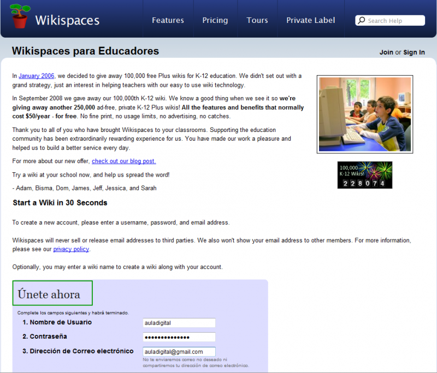Click the 1. Nombre de Usuario label
The width and height of the screenshot is (437, 373).
coord(57,322)
